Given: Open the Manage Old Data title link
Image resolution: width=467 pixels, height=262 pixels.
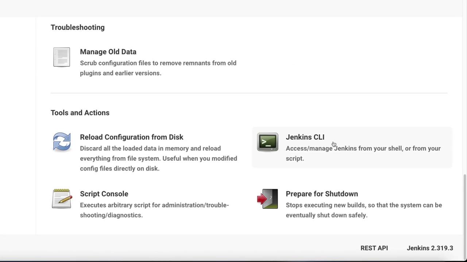Looking at the screenshot, I should point(108,52).
